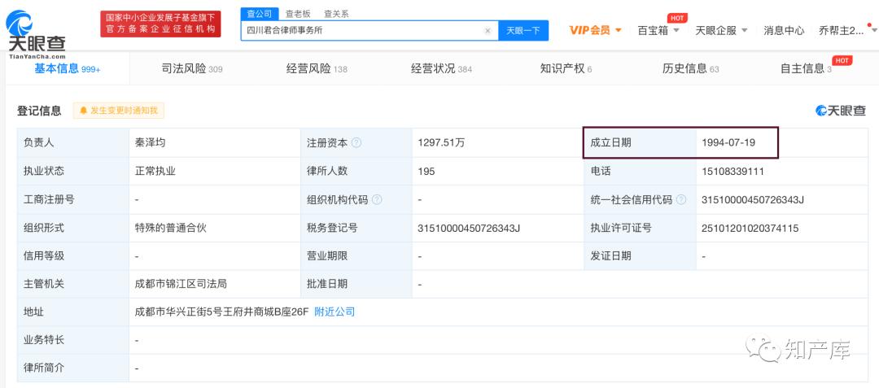879x388 pixels.
Task: Open help icon next to 注册资本
Action: pyautogui.click(x=356, y=143)
